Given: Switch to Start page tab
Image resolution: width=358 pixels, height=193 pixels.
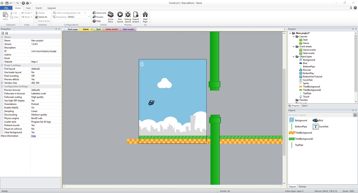Looking at the screenshot, I should pyautogui.click(x=73, y=29).
